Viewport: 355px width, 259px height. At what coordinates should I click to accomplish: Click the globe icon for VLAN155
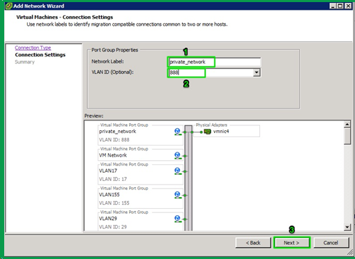(178, 195)
